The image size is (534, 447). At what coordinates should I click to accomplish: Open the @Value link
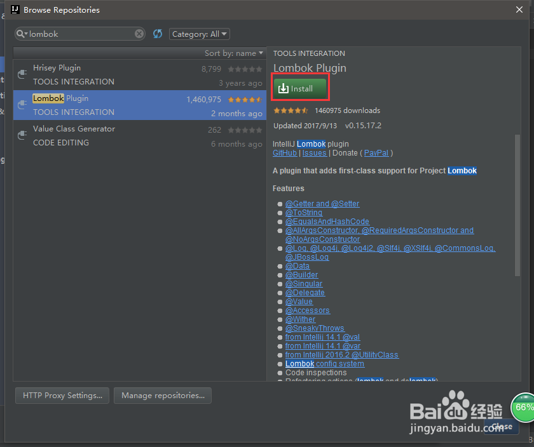click(x=299, y=302)
